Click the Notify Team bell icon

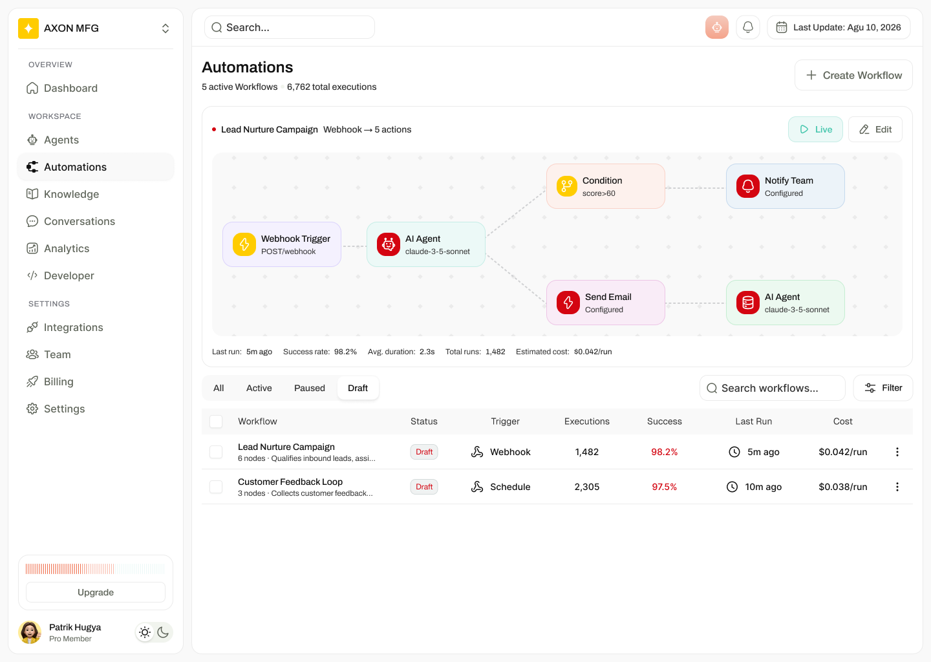click(x=748, y=186)
